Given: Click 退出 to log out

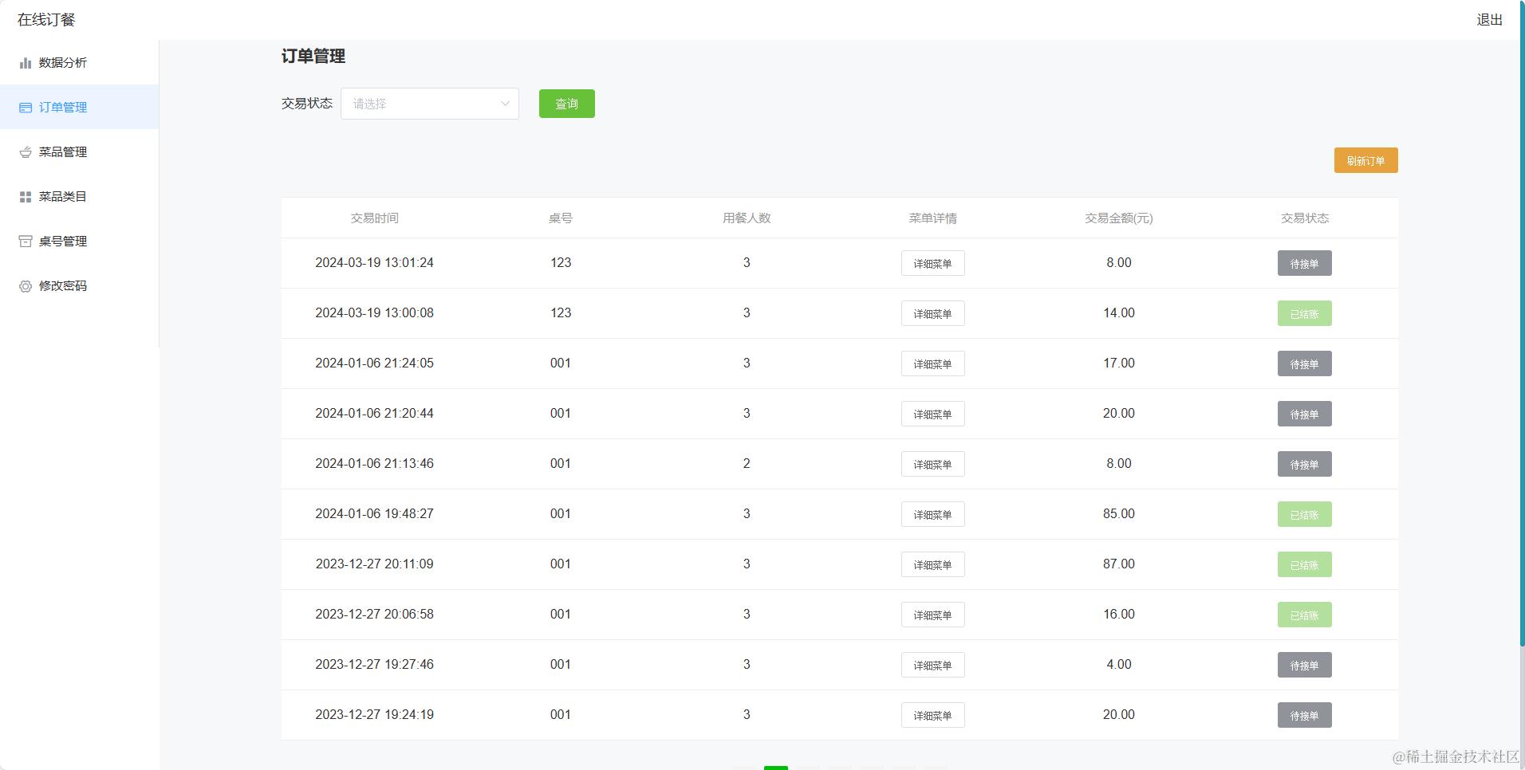Looking at the screenshot, I should [x=1489, y=20].
